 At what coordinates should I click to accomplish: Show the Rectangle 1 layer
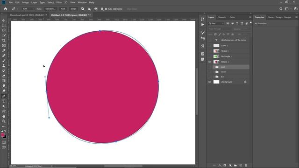tap(210, 56)
